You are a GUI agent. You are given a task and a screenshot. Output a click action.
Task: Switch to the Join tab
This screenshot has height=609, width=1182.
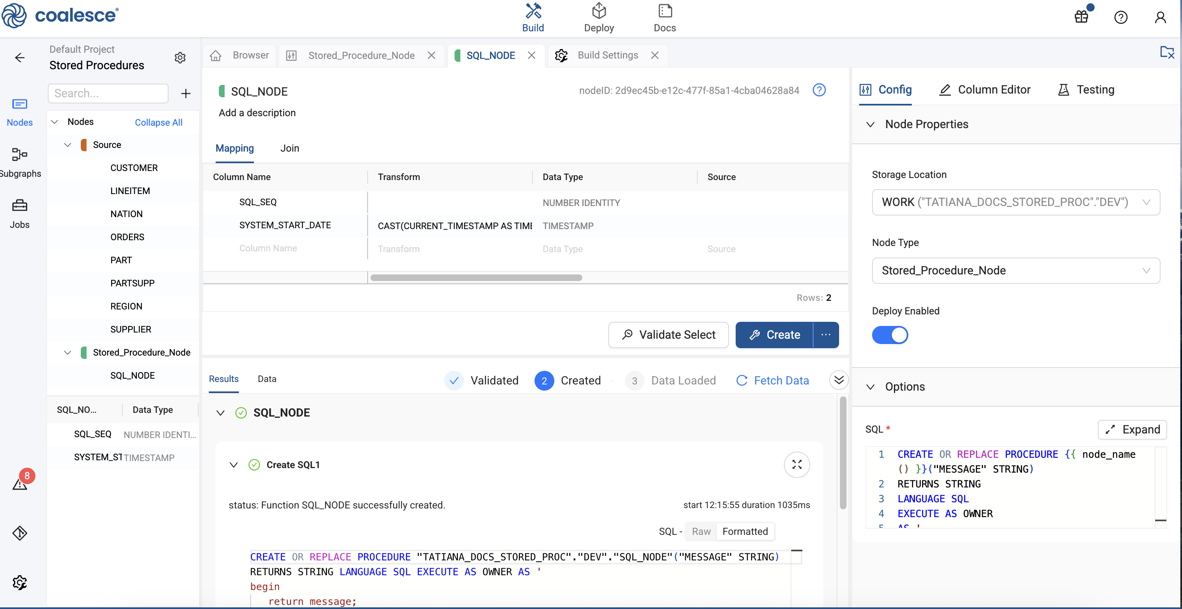point(290,149)
